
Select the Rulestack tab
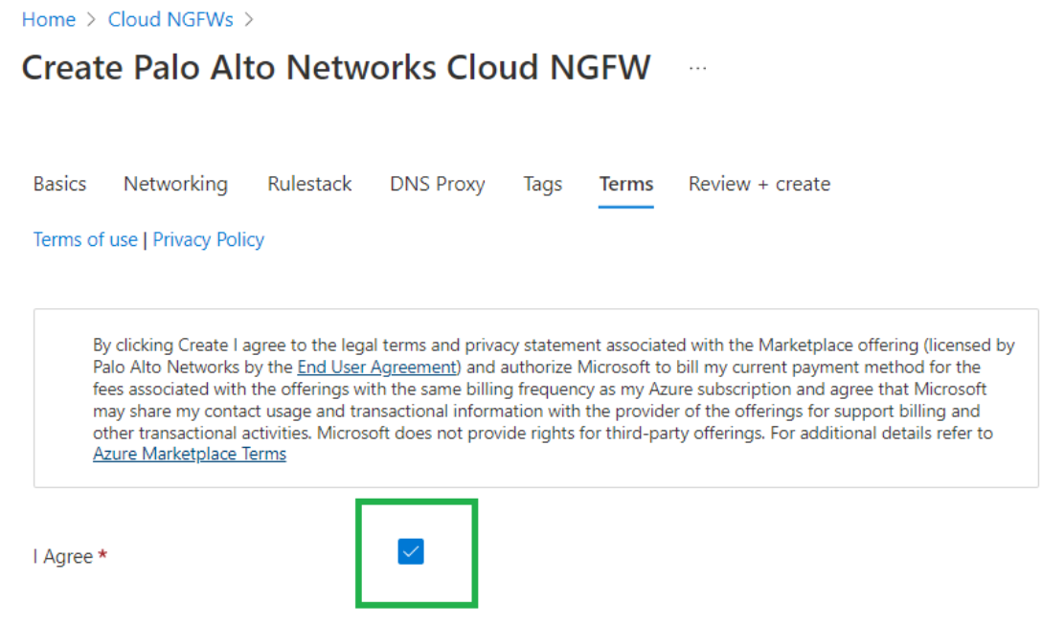309,184
